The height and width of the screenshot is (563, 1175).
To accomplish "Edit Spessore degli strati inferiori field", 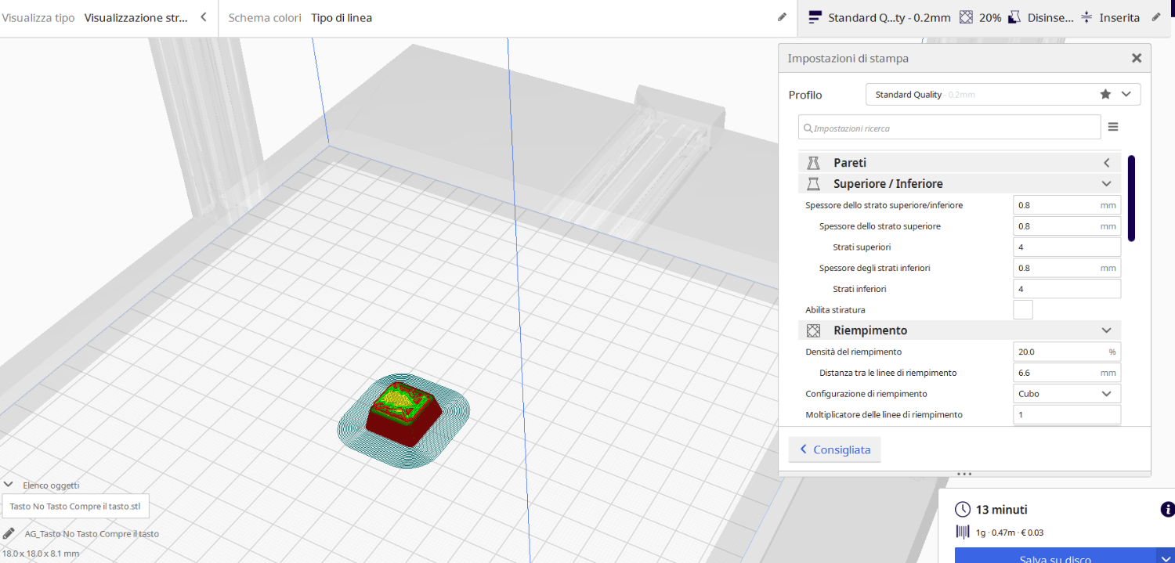I will coord(1067,268).
